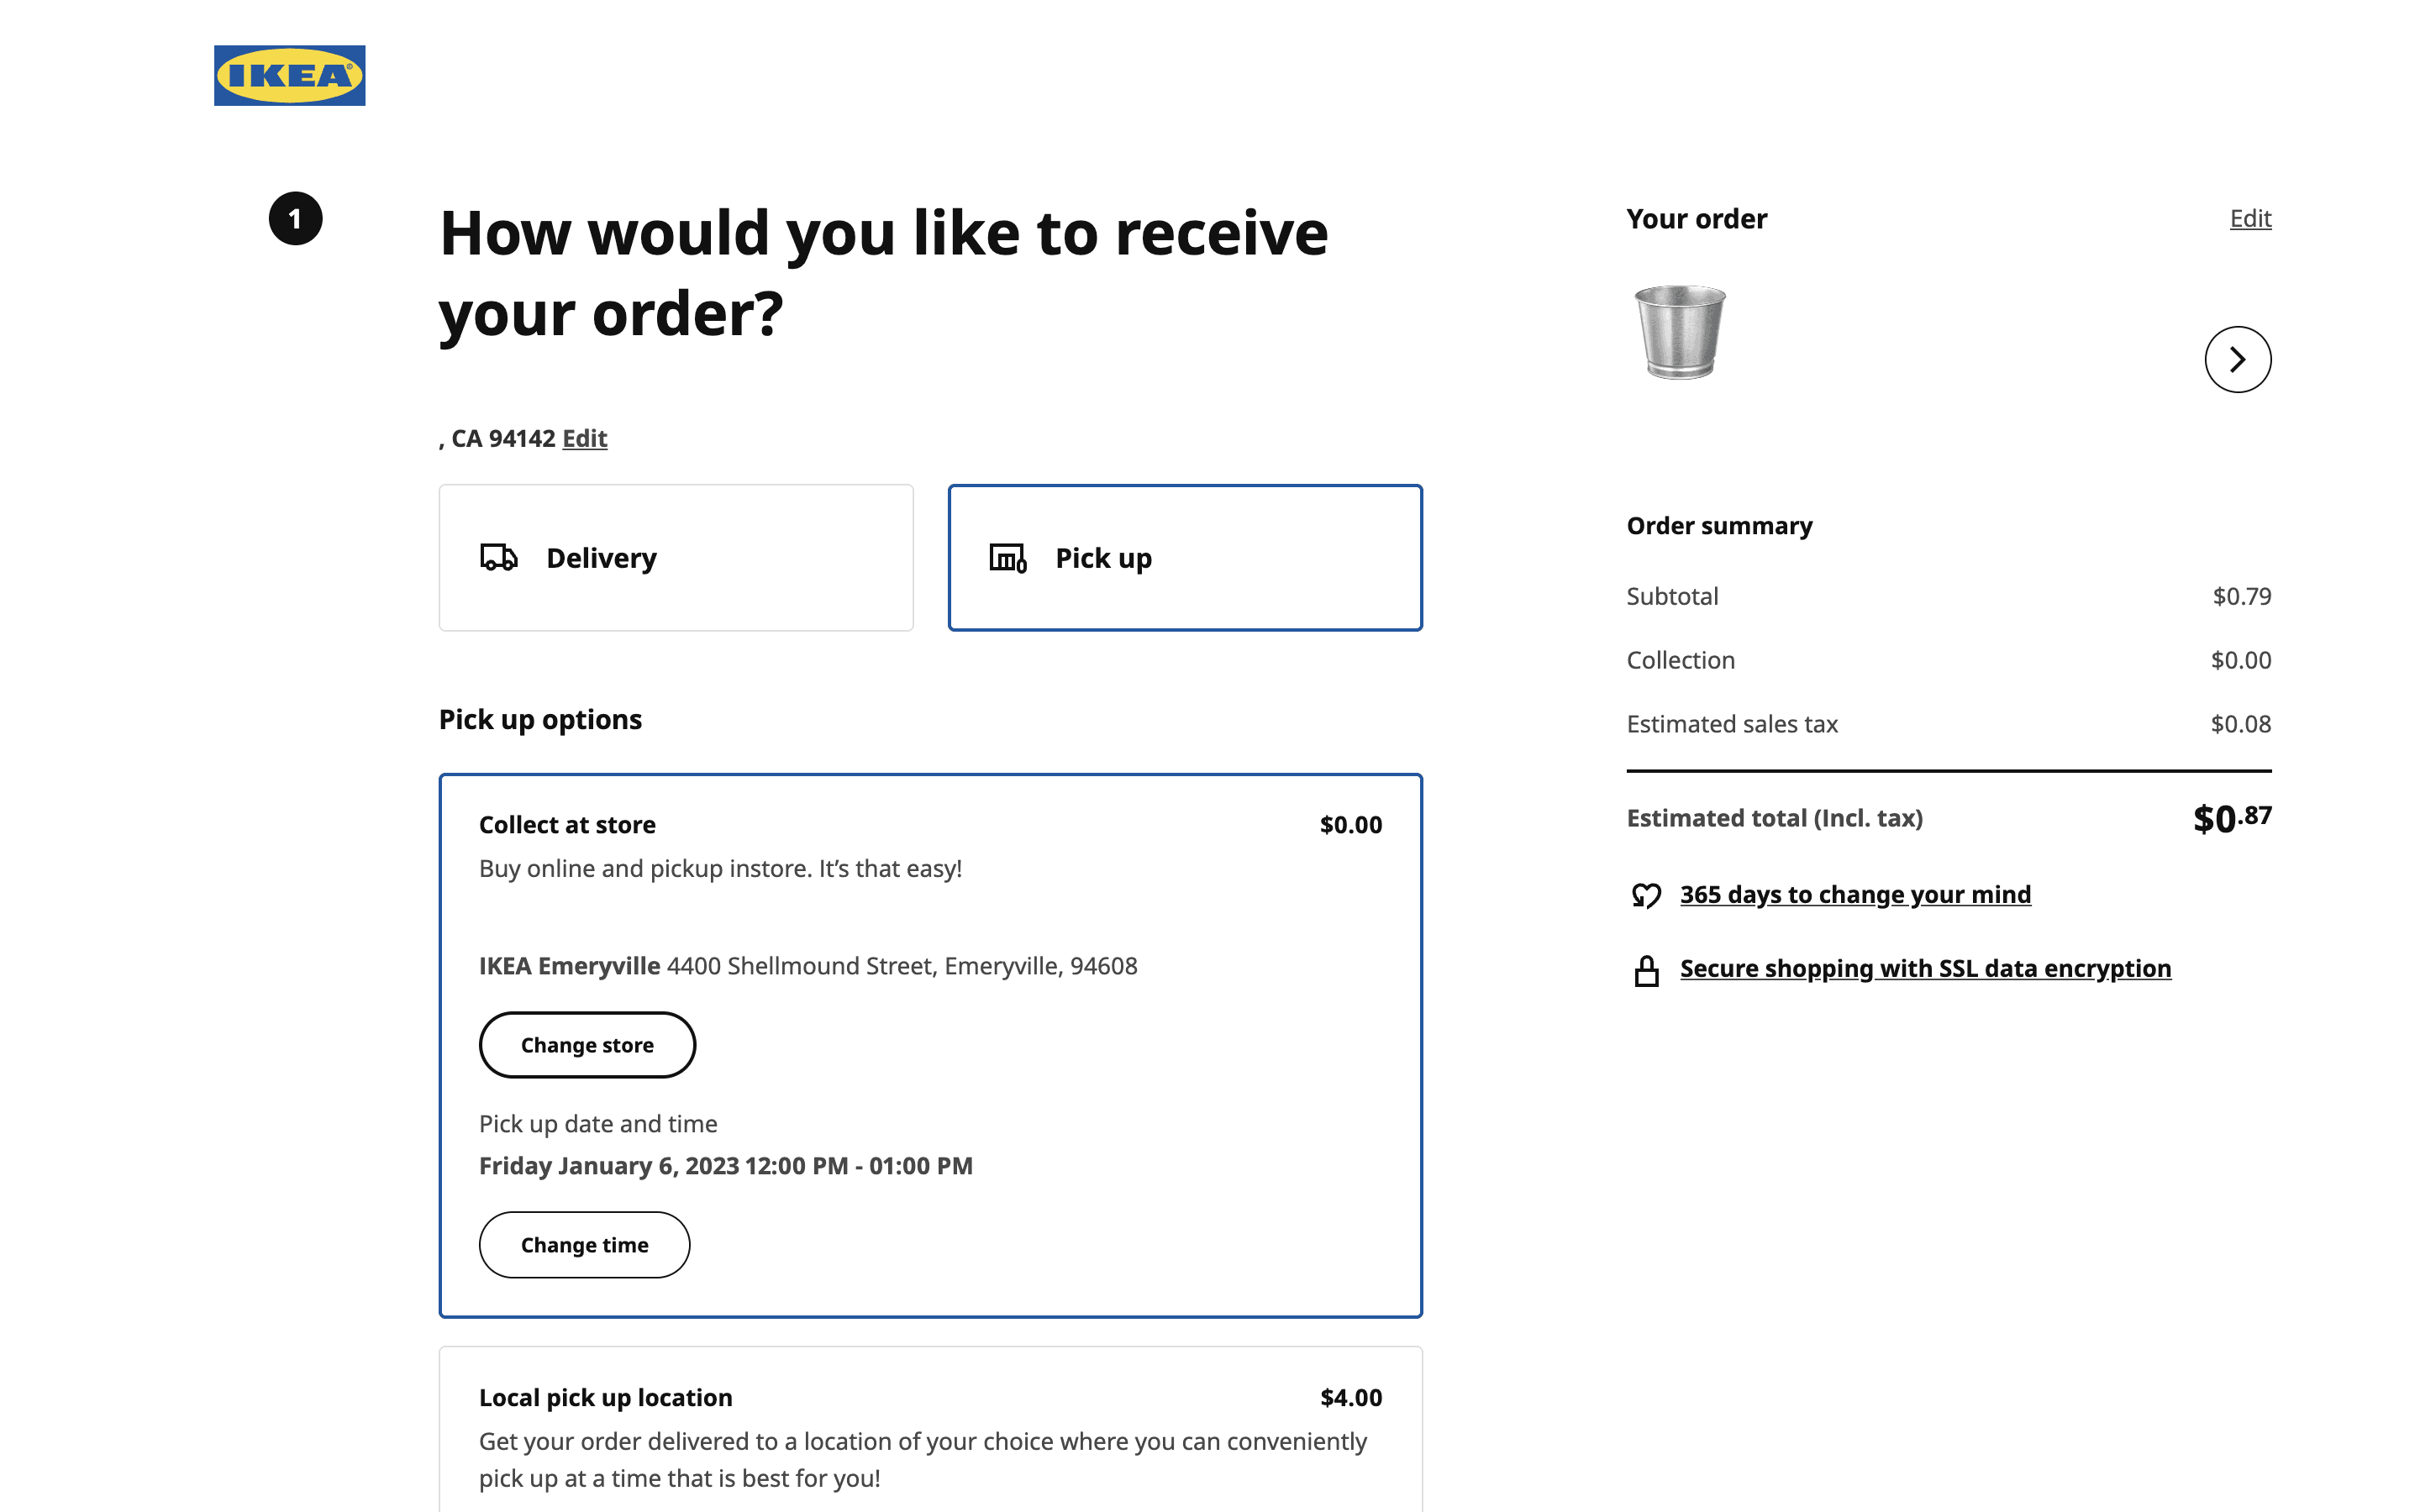Select the Delivery option
Viewport: 2420px width, 1512px height.
pos(676,557)
